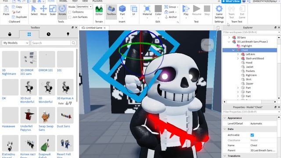The image size is (281, 158).
Task: Click the Group icon in Edit section
Action: 166,7
